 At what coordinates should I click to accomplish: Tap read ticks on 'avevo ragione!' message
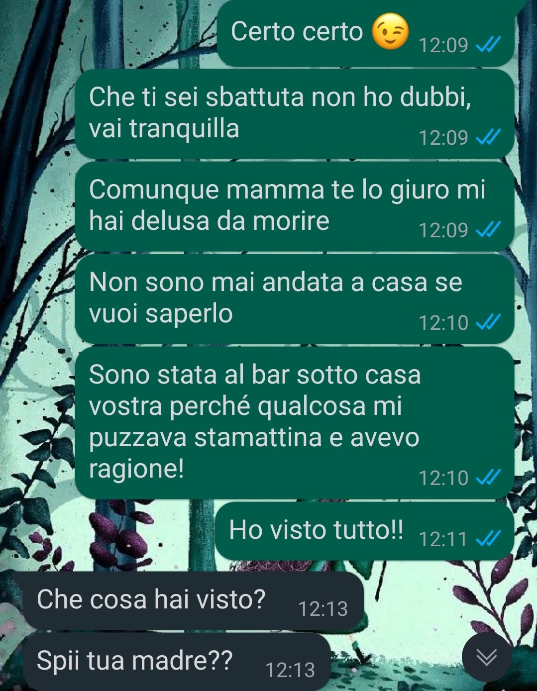click(x=488, y=478)
